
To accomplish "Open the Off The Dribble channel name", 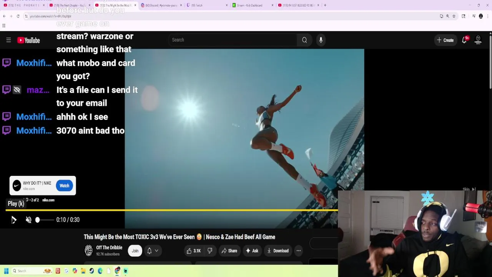I will click(109, 248).
